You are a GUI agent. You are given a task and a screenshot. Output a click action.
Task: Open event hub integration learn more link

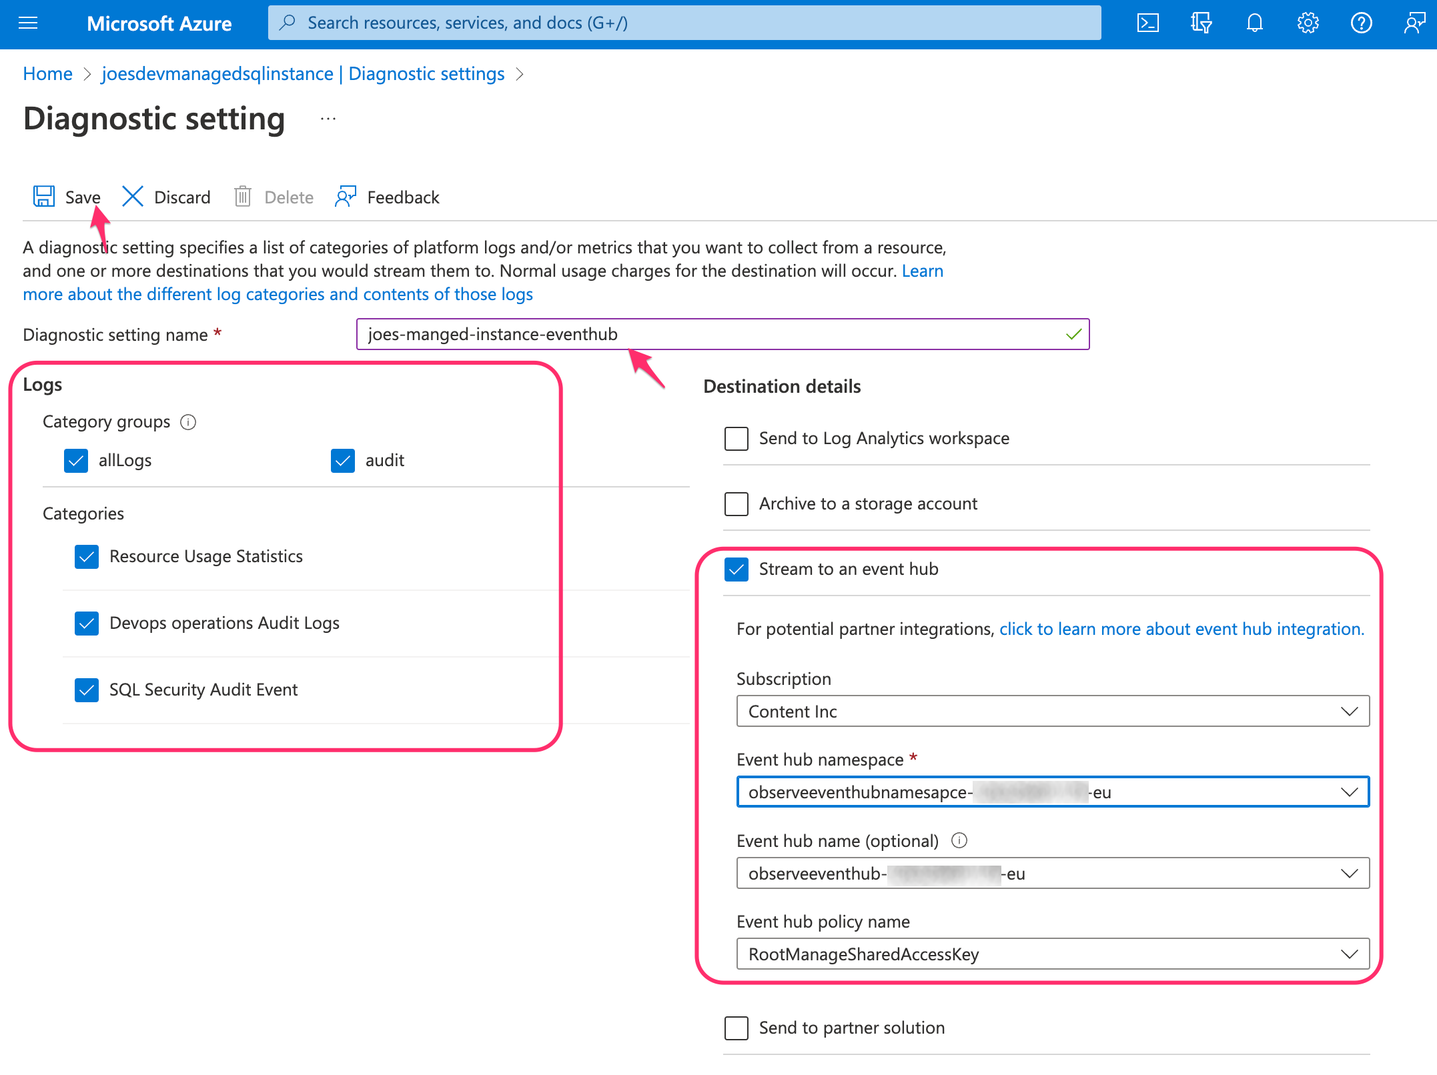click(x=1181, y=629)
